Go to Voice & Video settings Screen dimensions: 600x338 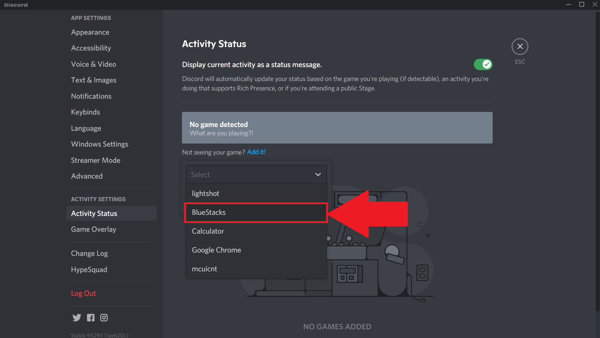pos(94,64)
